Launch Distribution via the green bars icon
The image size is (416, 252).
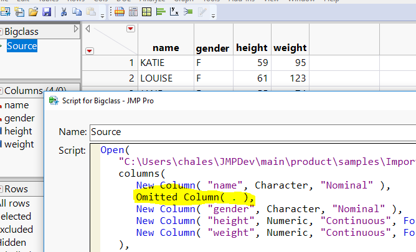[161, 12]
